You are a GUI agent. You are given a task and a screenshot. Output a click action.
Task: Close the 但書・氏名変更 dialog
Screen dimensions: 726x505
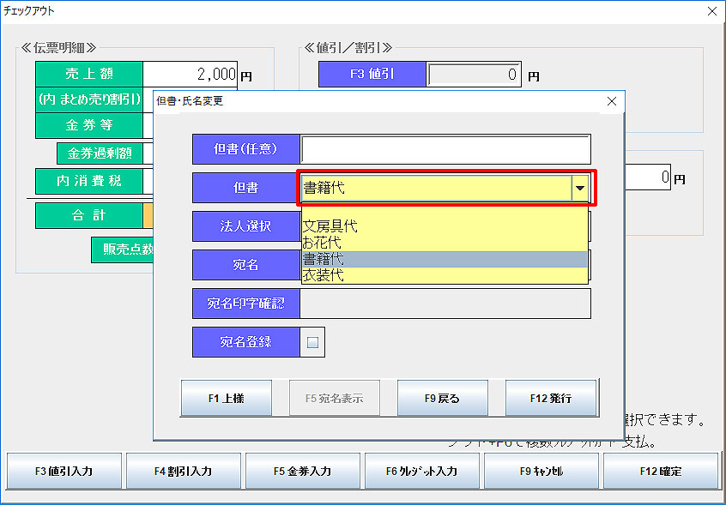pyautogui.click(x=612, y=101)
